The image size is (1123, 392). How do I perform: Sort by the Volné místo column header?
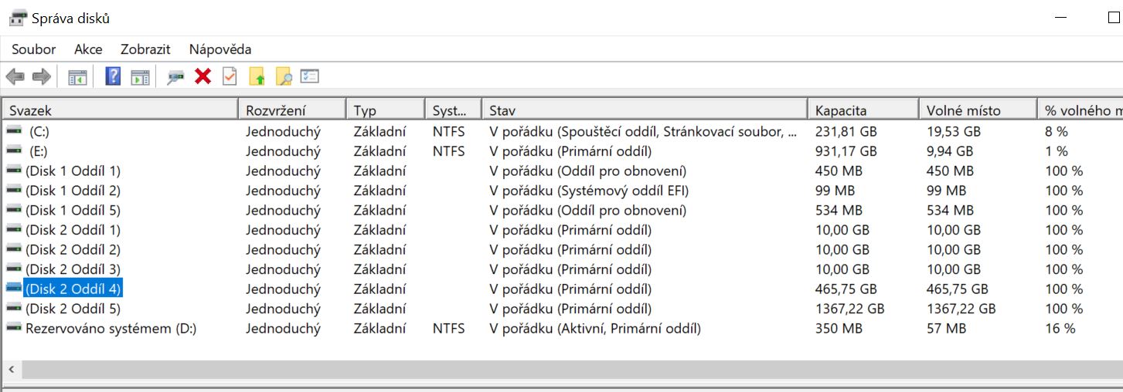coord(963,110)
